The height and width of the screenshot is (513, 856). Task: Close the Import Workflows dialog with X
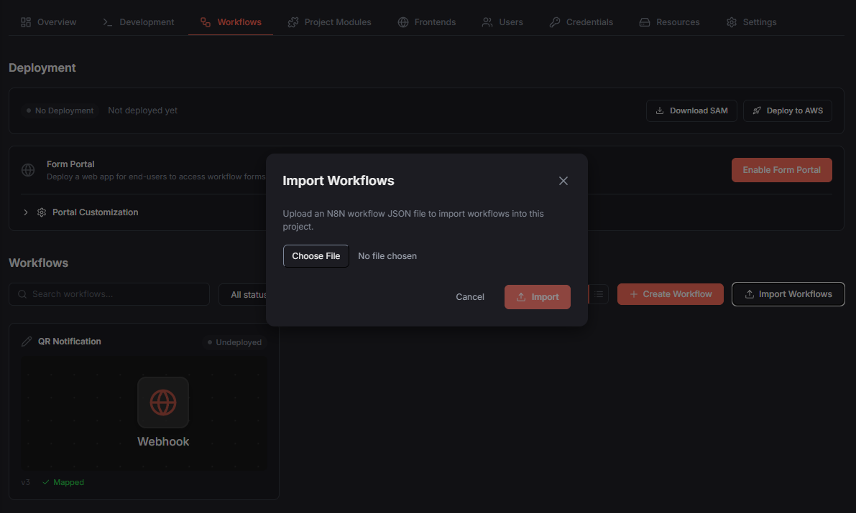coord(563,181)
